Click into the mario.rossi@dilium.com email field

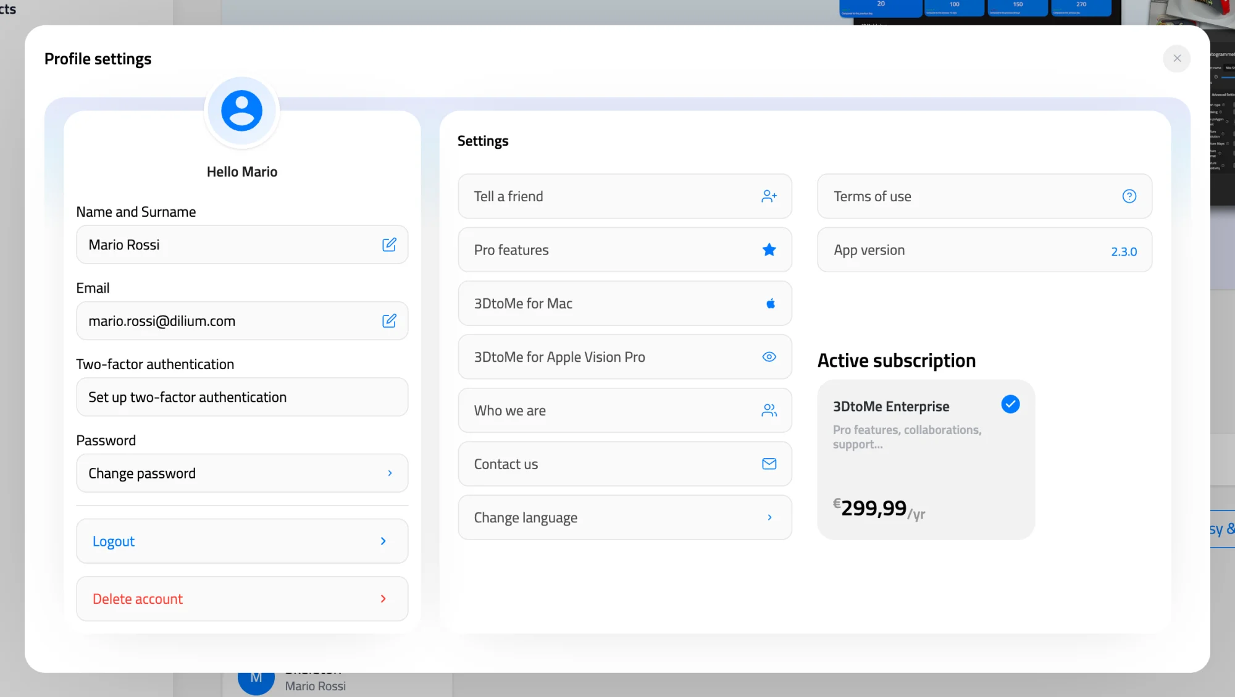coord(242,320)
